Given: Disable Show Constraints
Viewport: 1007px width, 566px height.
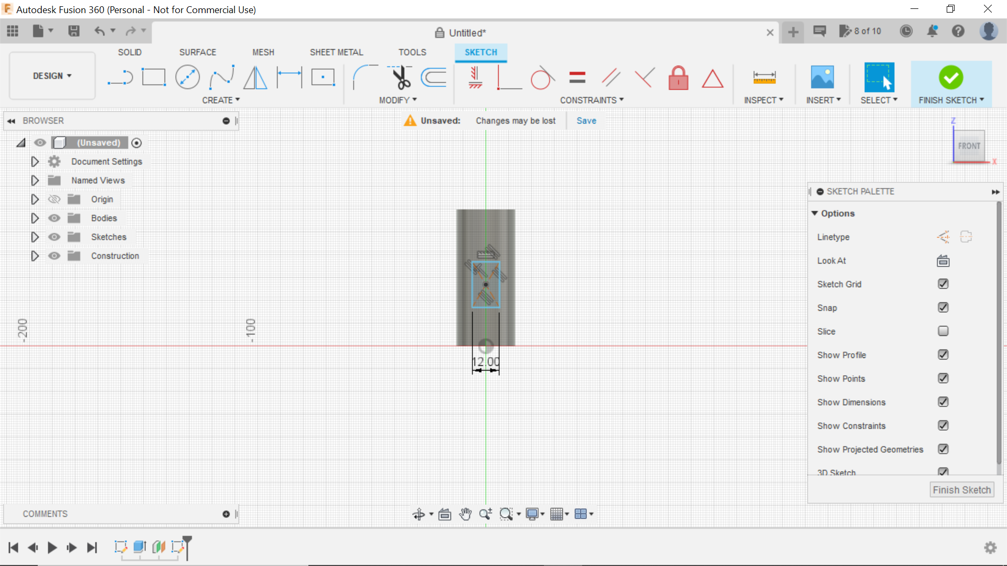Looking at the screenshot, I should [x=943, y=426].
